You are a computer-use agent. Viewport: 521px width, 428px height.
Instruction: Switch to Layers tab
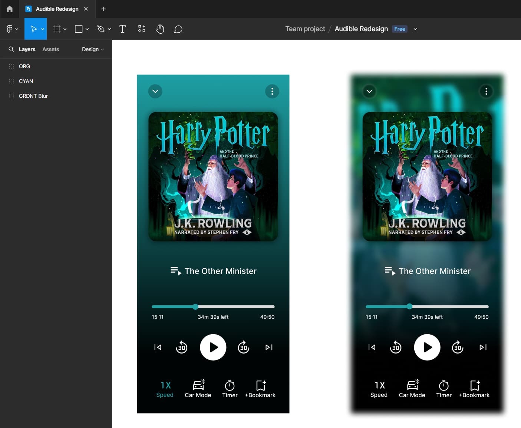(27, 49)
